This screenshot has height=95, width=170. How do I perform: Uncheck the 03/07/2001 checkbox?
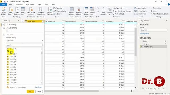pos(8,59)
